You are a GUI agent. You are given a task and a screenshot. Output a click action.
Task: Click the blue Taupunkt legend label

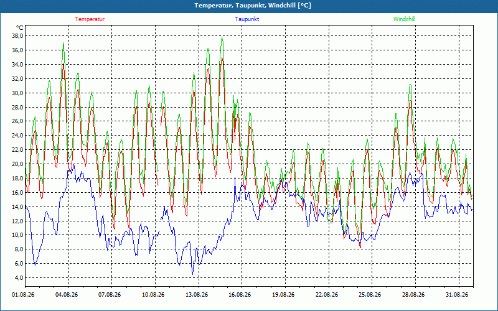tap(247, 19)
